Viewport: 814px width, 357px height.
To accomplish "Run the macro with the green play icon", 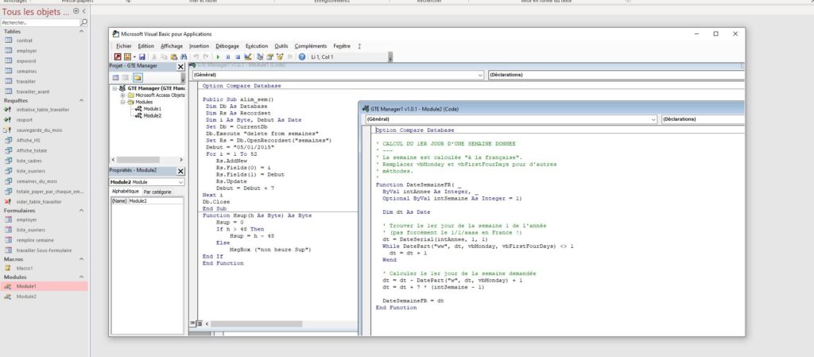I will tap(218, 57).
